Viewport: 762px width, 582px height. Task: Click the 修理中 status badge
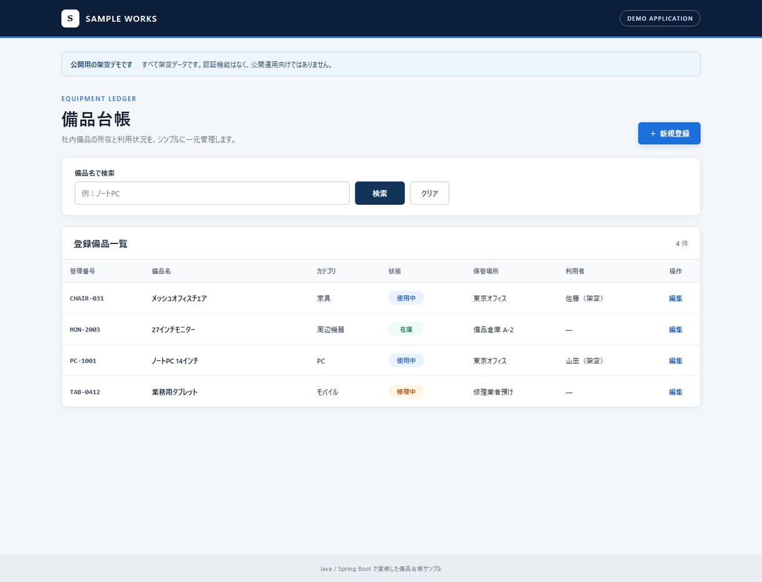(406, 392)
